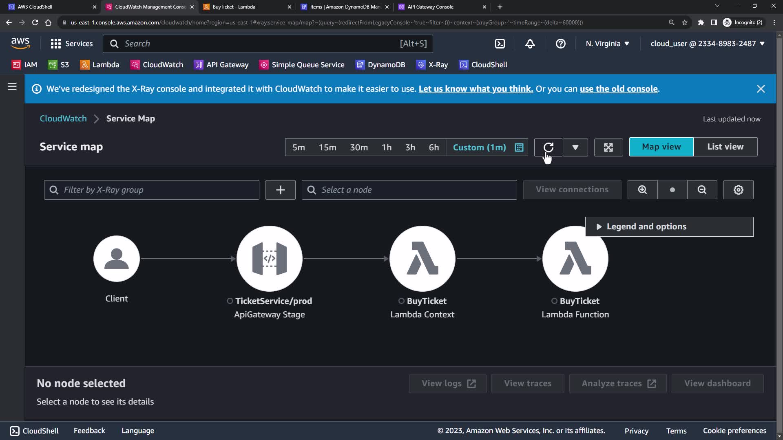Screen dimensions: 783x440
Task: Click 'use the old console' link
Action: coord(618,89)
